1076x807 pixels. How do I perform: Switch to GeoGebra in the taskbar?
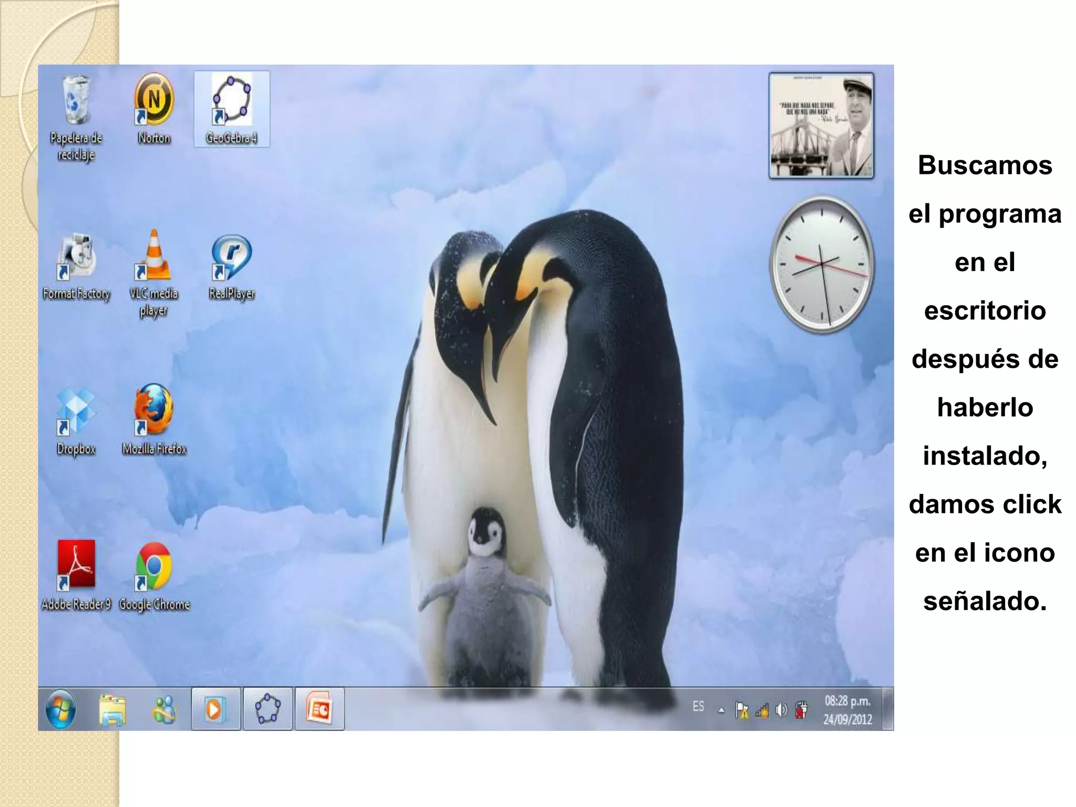[x=267, y=709]
